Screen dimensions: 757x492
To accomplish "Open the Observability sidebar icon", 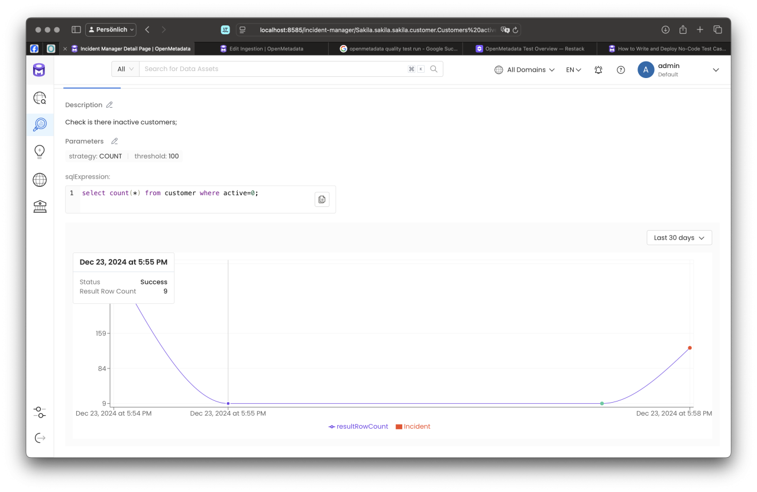I will pyautogui.click(x=40, y=124).
